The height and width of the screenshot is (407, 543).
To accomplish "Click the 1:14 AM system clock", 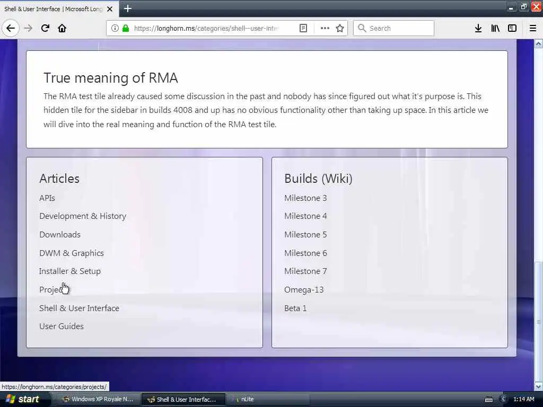I will point(523,399).
